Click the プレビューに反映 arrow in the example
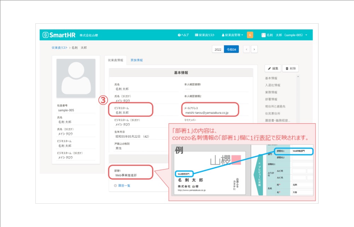This screenshot has width=354, height=227. 259,174
